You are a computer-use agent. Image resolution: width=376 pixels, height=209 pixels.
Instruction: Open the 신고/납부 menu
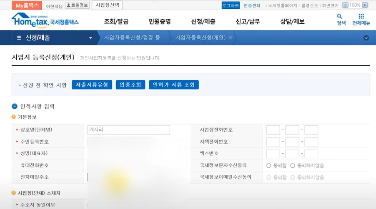(x=248, y=22)
